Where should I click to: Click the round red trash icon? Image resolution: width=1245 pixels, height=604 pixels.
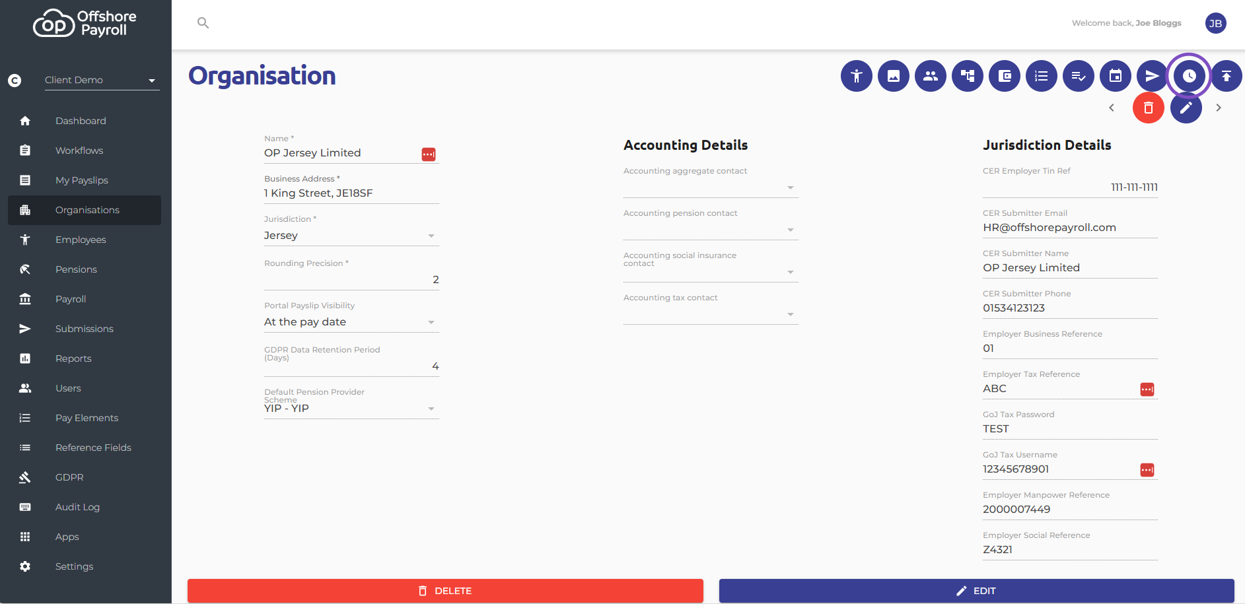coord(1149,108)
